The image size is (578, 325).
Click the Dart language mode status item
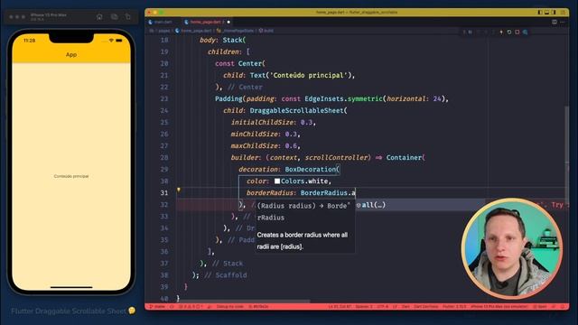(406, 307)
